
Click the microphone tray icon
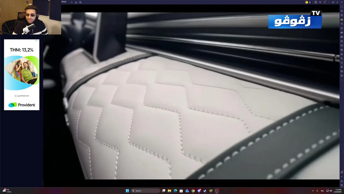[317, 191]
